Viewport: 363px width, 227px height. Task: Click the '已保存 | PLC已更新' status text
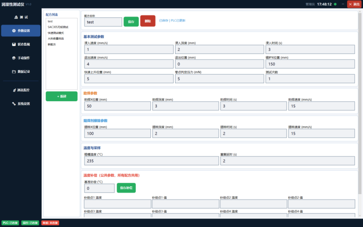pos(172,21)
